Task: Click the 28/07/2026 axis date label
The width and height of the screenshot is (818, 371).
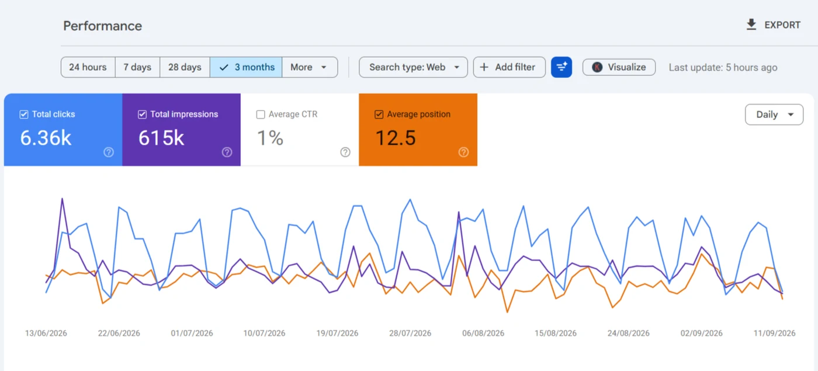Action: [410, 333]
